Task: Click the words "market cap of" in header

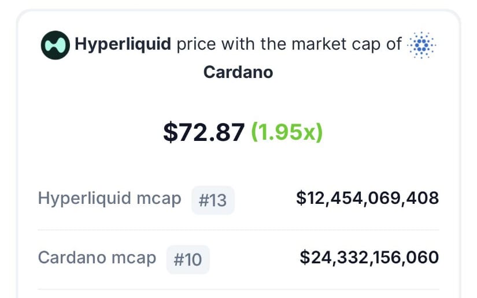Action: 347,44
